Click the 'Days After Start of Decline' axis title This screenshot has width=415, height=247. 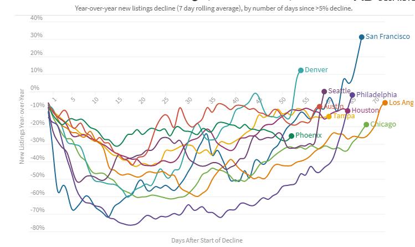click(207, 240)
